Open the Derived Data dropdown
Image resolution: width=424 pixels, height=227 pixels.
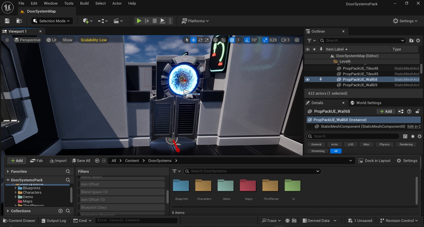point(320,221)
